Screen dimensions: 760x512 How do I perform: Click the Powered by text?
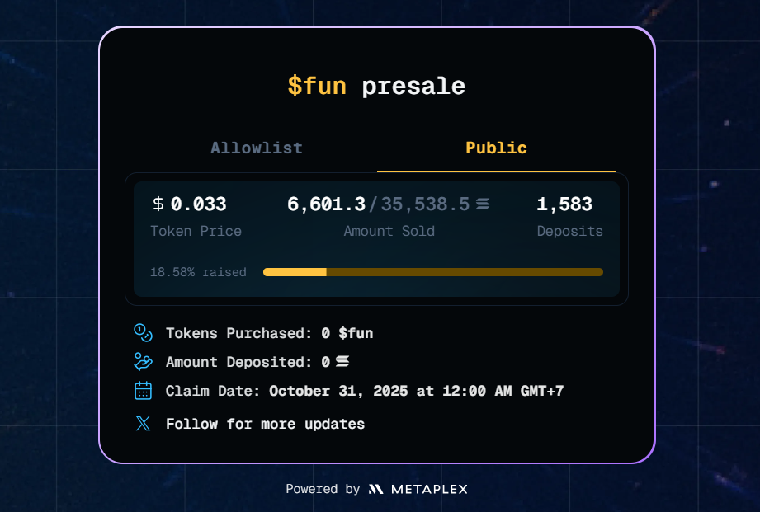323,489
